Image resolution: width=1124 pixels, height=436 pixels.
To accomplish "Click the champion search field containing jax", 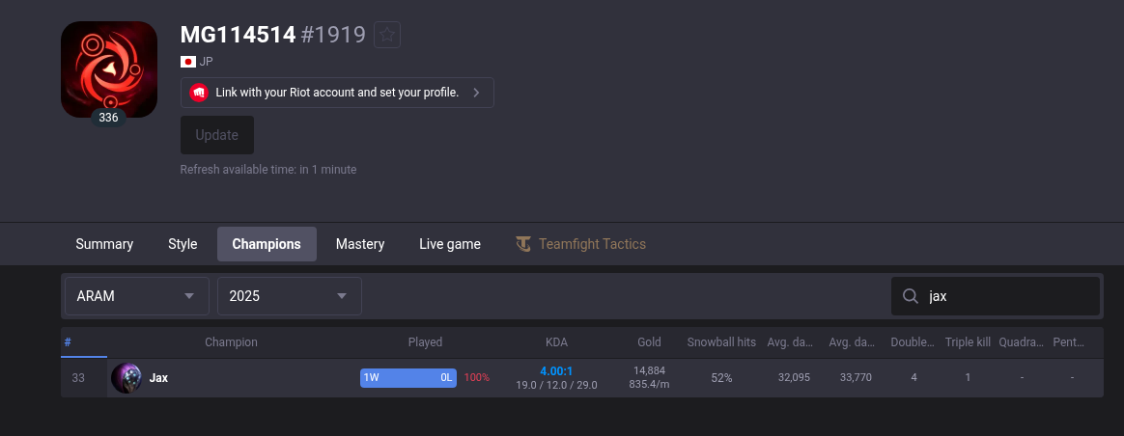I will tap(995, 296).
